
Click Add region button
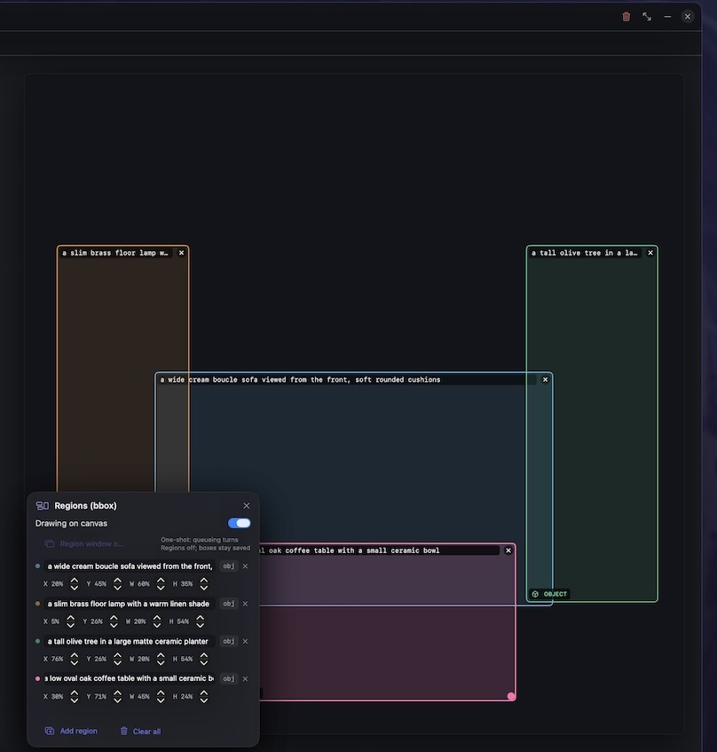[71, 731]
